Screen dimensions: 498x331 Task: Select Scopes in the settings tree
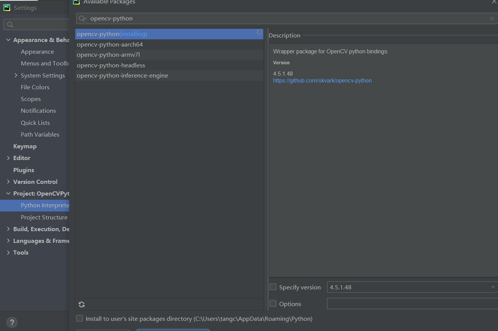[31, 99]
